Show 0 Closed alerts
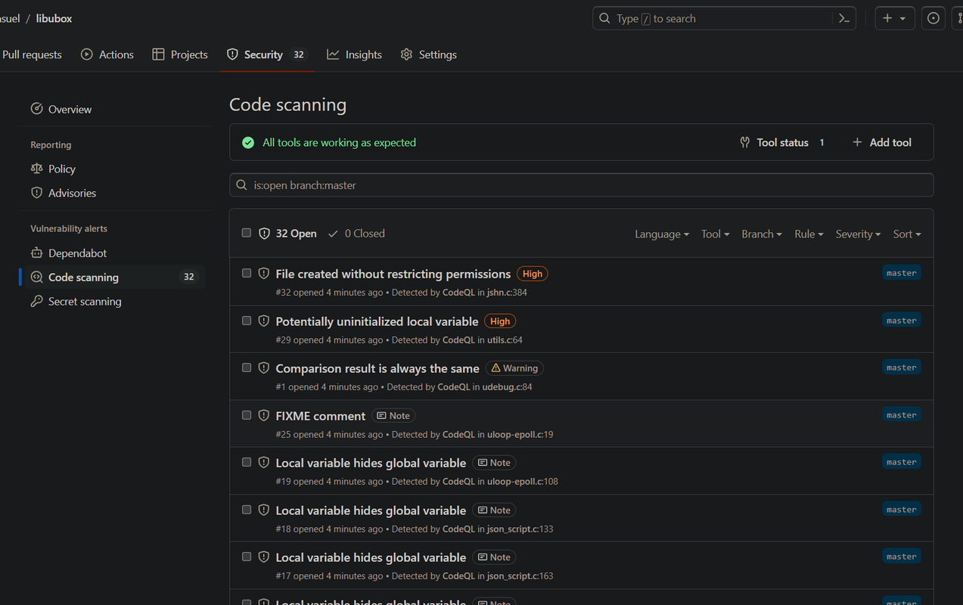Screen dimensions: 963x605 pyautogui.click(x=356, y=234)
